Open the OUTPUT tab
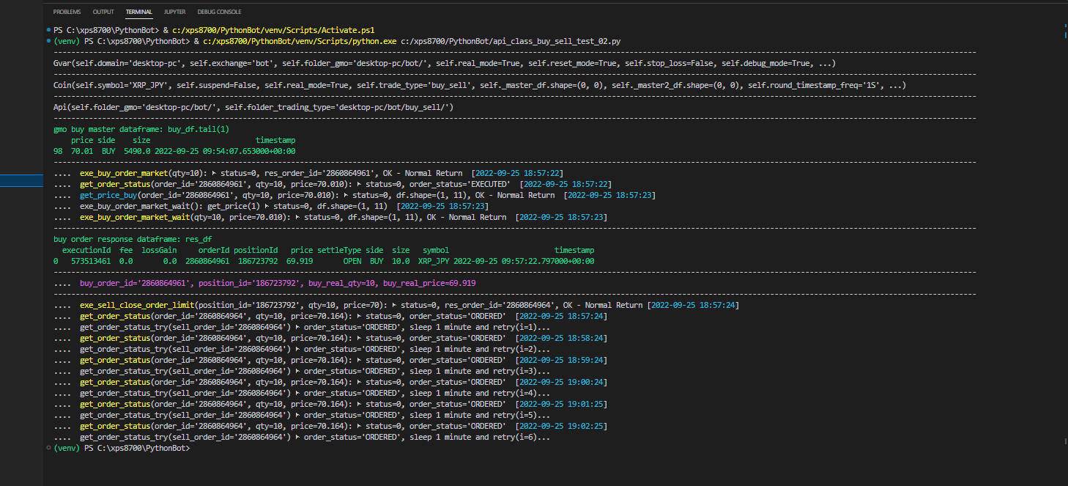The width and height of the screenshot is (1068, 486). coord(103,12)
